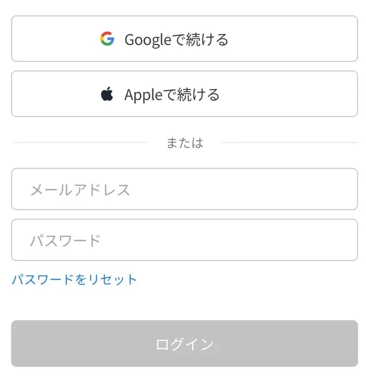This screenshot has width=366, height=379.
Task: Click the メールアドレス placeholder text
Action: [80, 189]
